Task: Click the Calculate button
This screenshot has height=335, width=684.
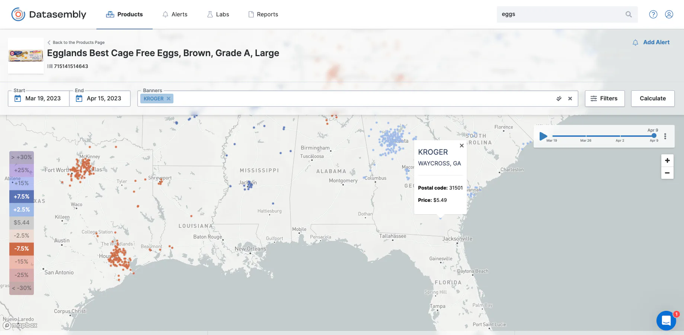Action: pyautogui.click(x=653, y=99)
